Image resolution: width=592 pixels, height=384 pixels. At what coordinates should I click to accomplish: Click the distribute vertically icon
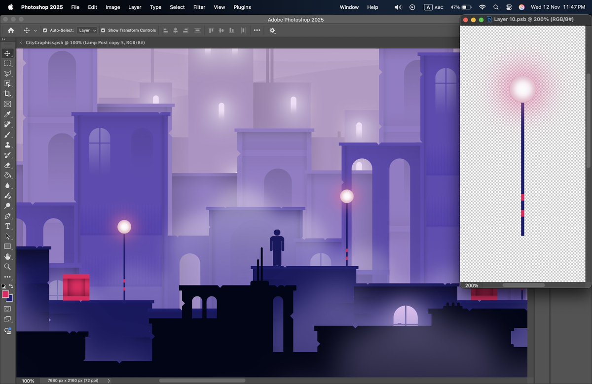198,30
